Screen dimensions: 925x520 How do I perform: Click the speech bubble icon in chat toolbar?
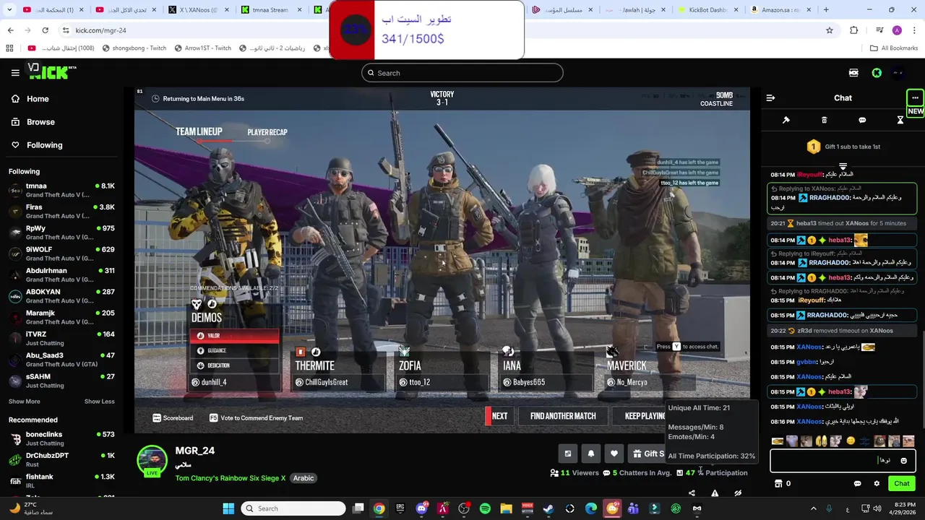point(862,120)
